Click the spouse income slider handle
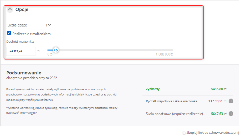Screen dimensions: 240x139 point(56,50)
